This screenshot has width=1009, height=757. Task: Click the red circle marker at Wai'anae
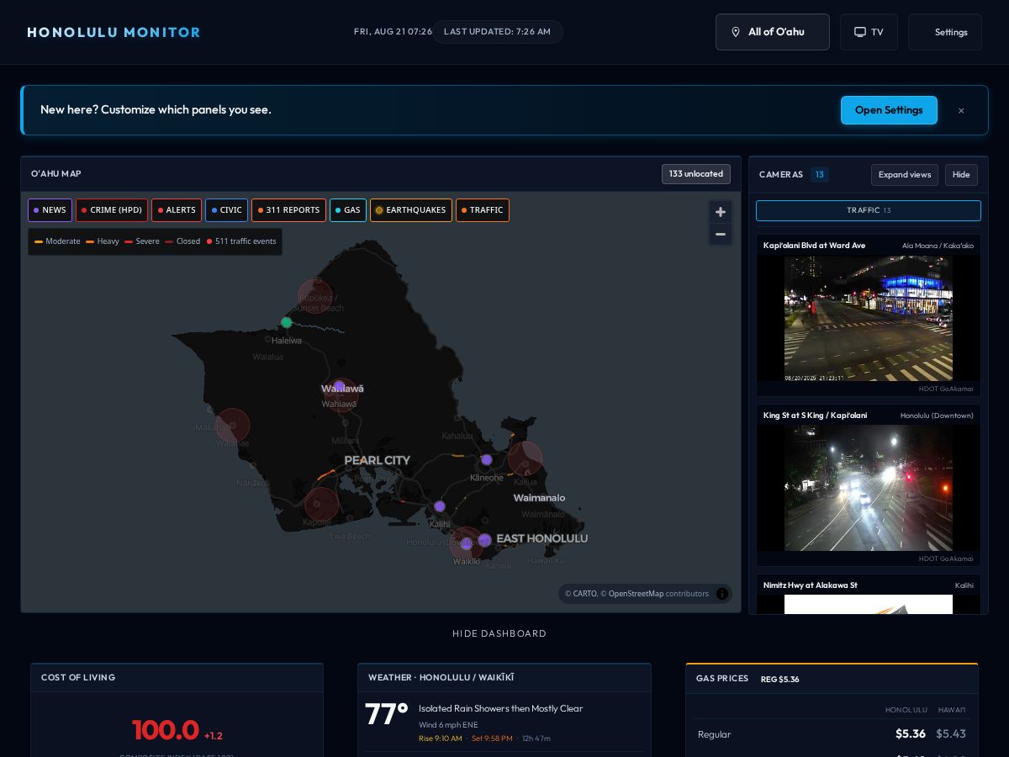(x=233, y=426)
